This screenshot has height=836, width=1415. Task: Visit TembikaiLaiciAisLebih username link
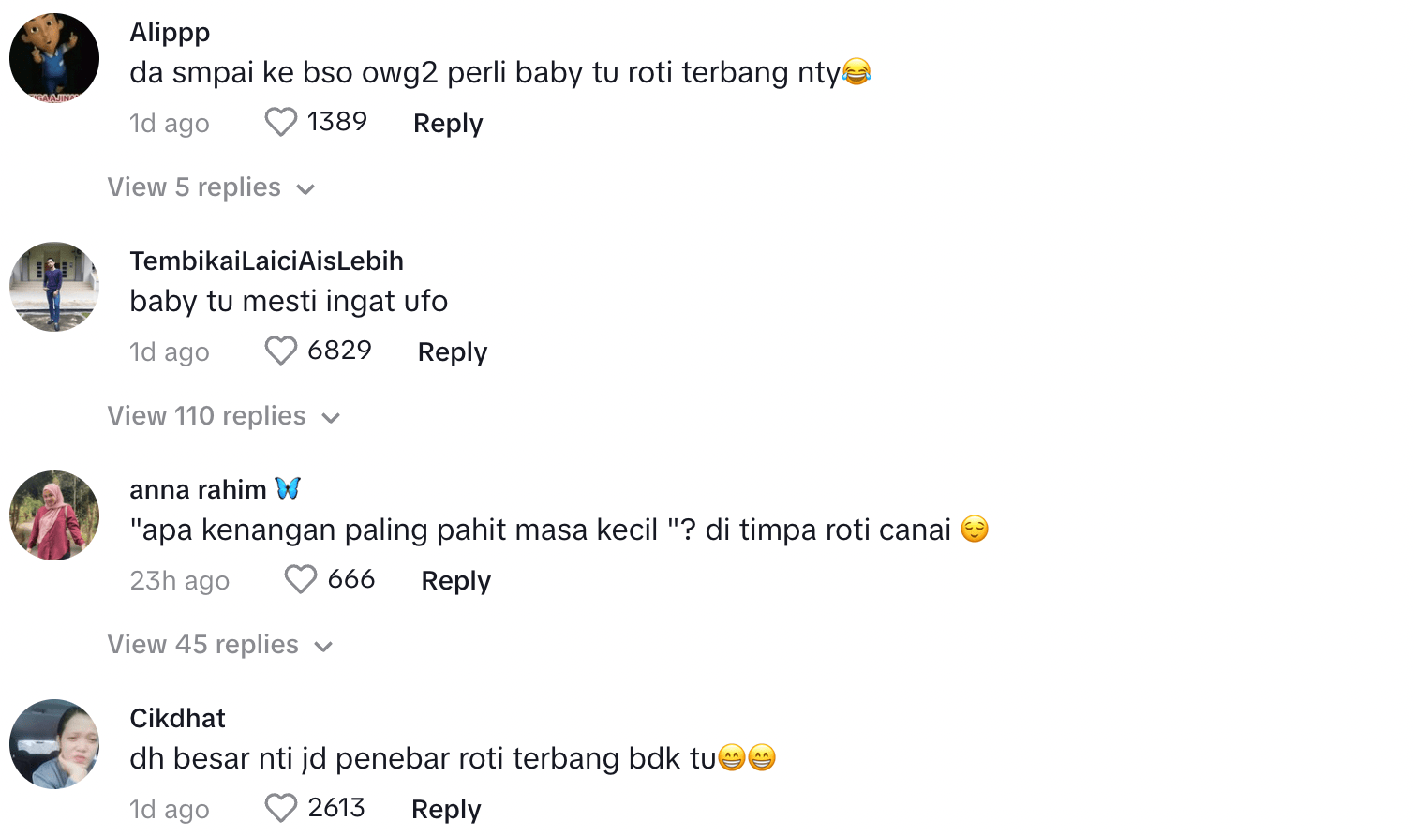pos(266,261)
